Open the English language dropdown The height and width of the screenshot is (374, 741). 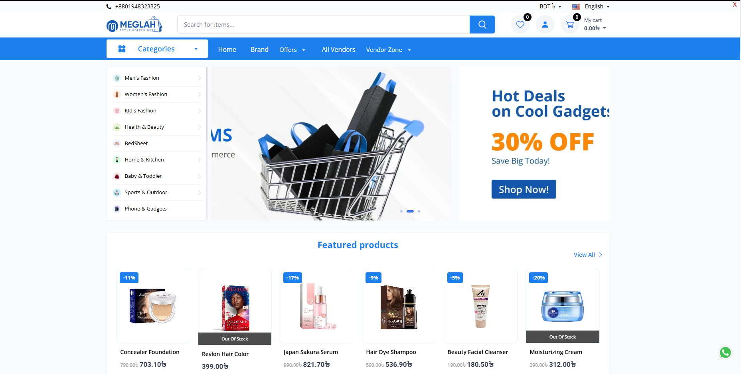[x=591, y=7]
